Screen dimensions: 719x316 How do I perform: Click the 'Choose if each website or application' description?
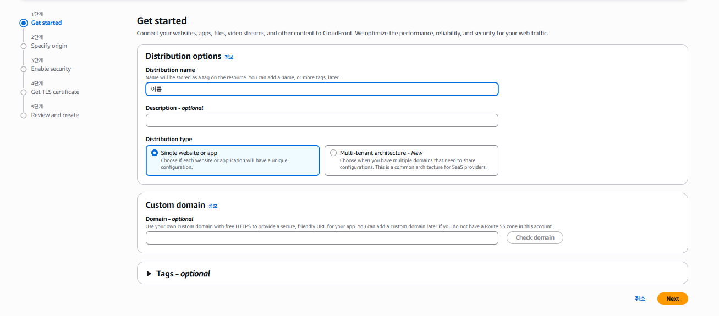[x=224, y=164]
